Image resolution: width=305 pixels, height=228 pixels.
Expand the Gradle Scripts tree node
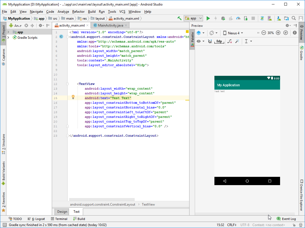point(8,37)
